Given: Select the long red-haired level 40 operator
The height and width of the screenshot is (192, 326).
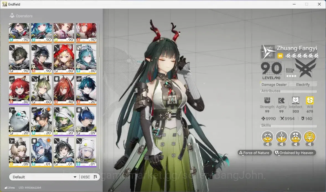Looking at the screenshot, I should (x=64, y=90).
